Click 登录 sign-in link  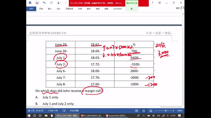coord(178,8)
